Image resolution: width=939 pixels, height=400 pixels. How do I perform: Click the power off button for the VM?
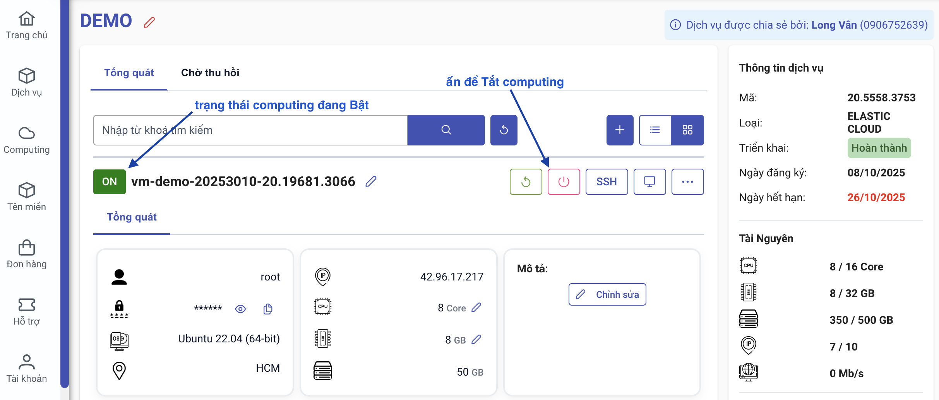[x=564, y=182]
